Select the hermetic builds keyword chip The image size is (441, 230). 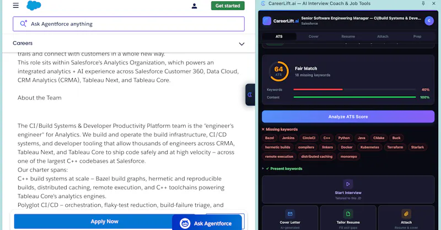[x=278, y=147]
